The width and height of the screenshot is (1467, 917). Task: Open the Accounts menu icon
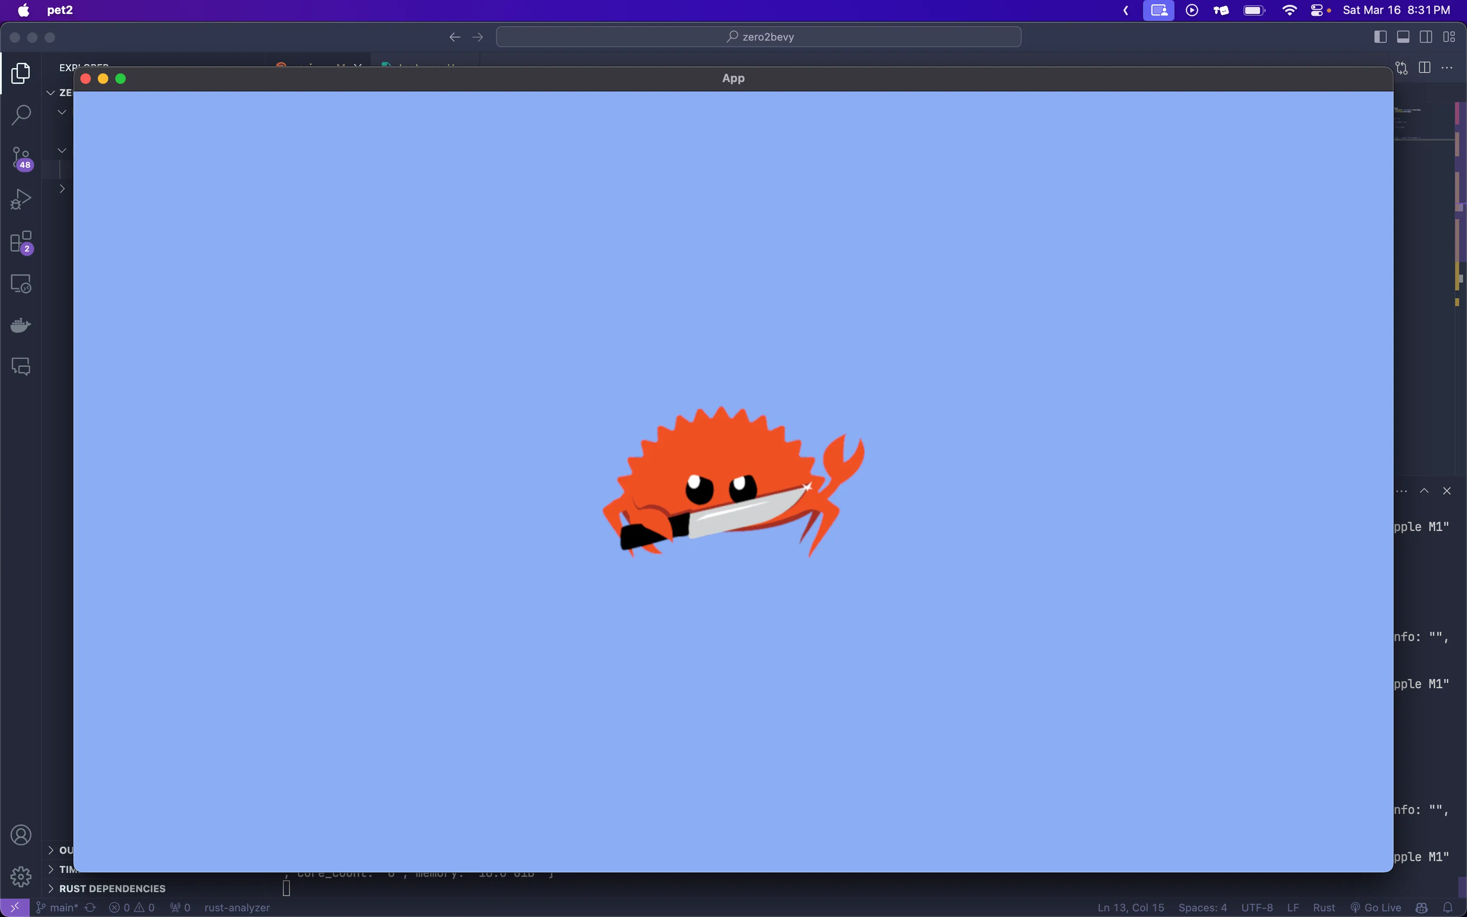(21, 835)
